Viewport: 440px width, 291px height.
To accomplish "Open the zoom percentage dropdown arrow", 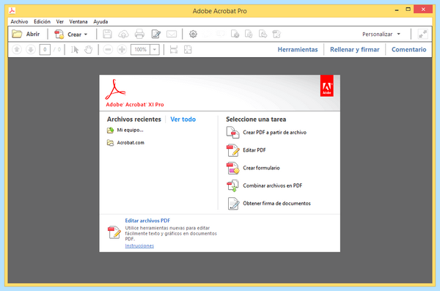I will point(155,50).
